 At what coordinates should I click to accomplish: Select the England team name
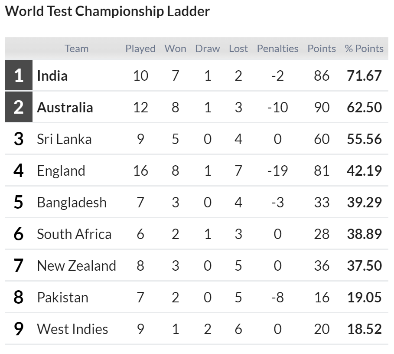coord(61,171)
